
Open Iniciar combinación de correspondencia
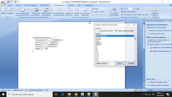[x=23, y=12]
